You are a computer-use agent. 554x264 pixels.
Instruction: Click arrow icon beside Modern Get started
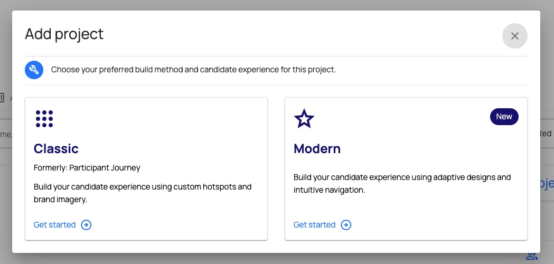tap(346, 225)
